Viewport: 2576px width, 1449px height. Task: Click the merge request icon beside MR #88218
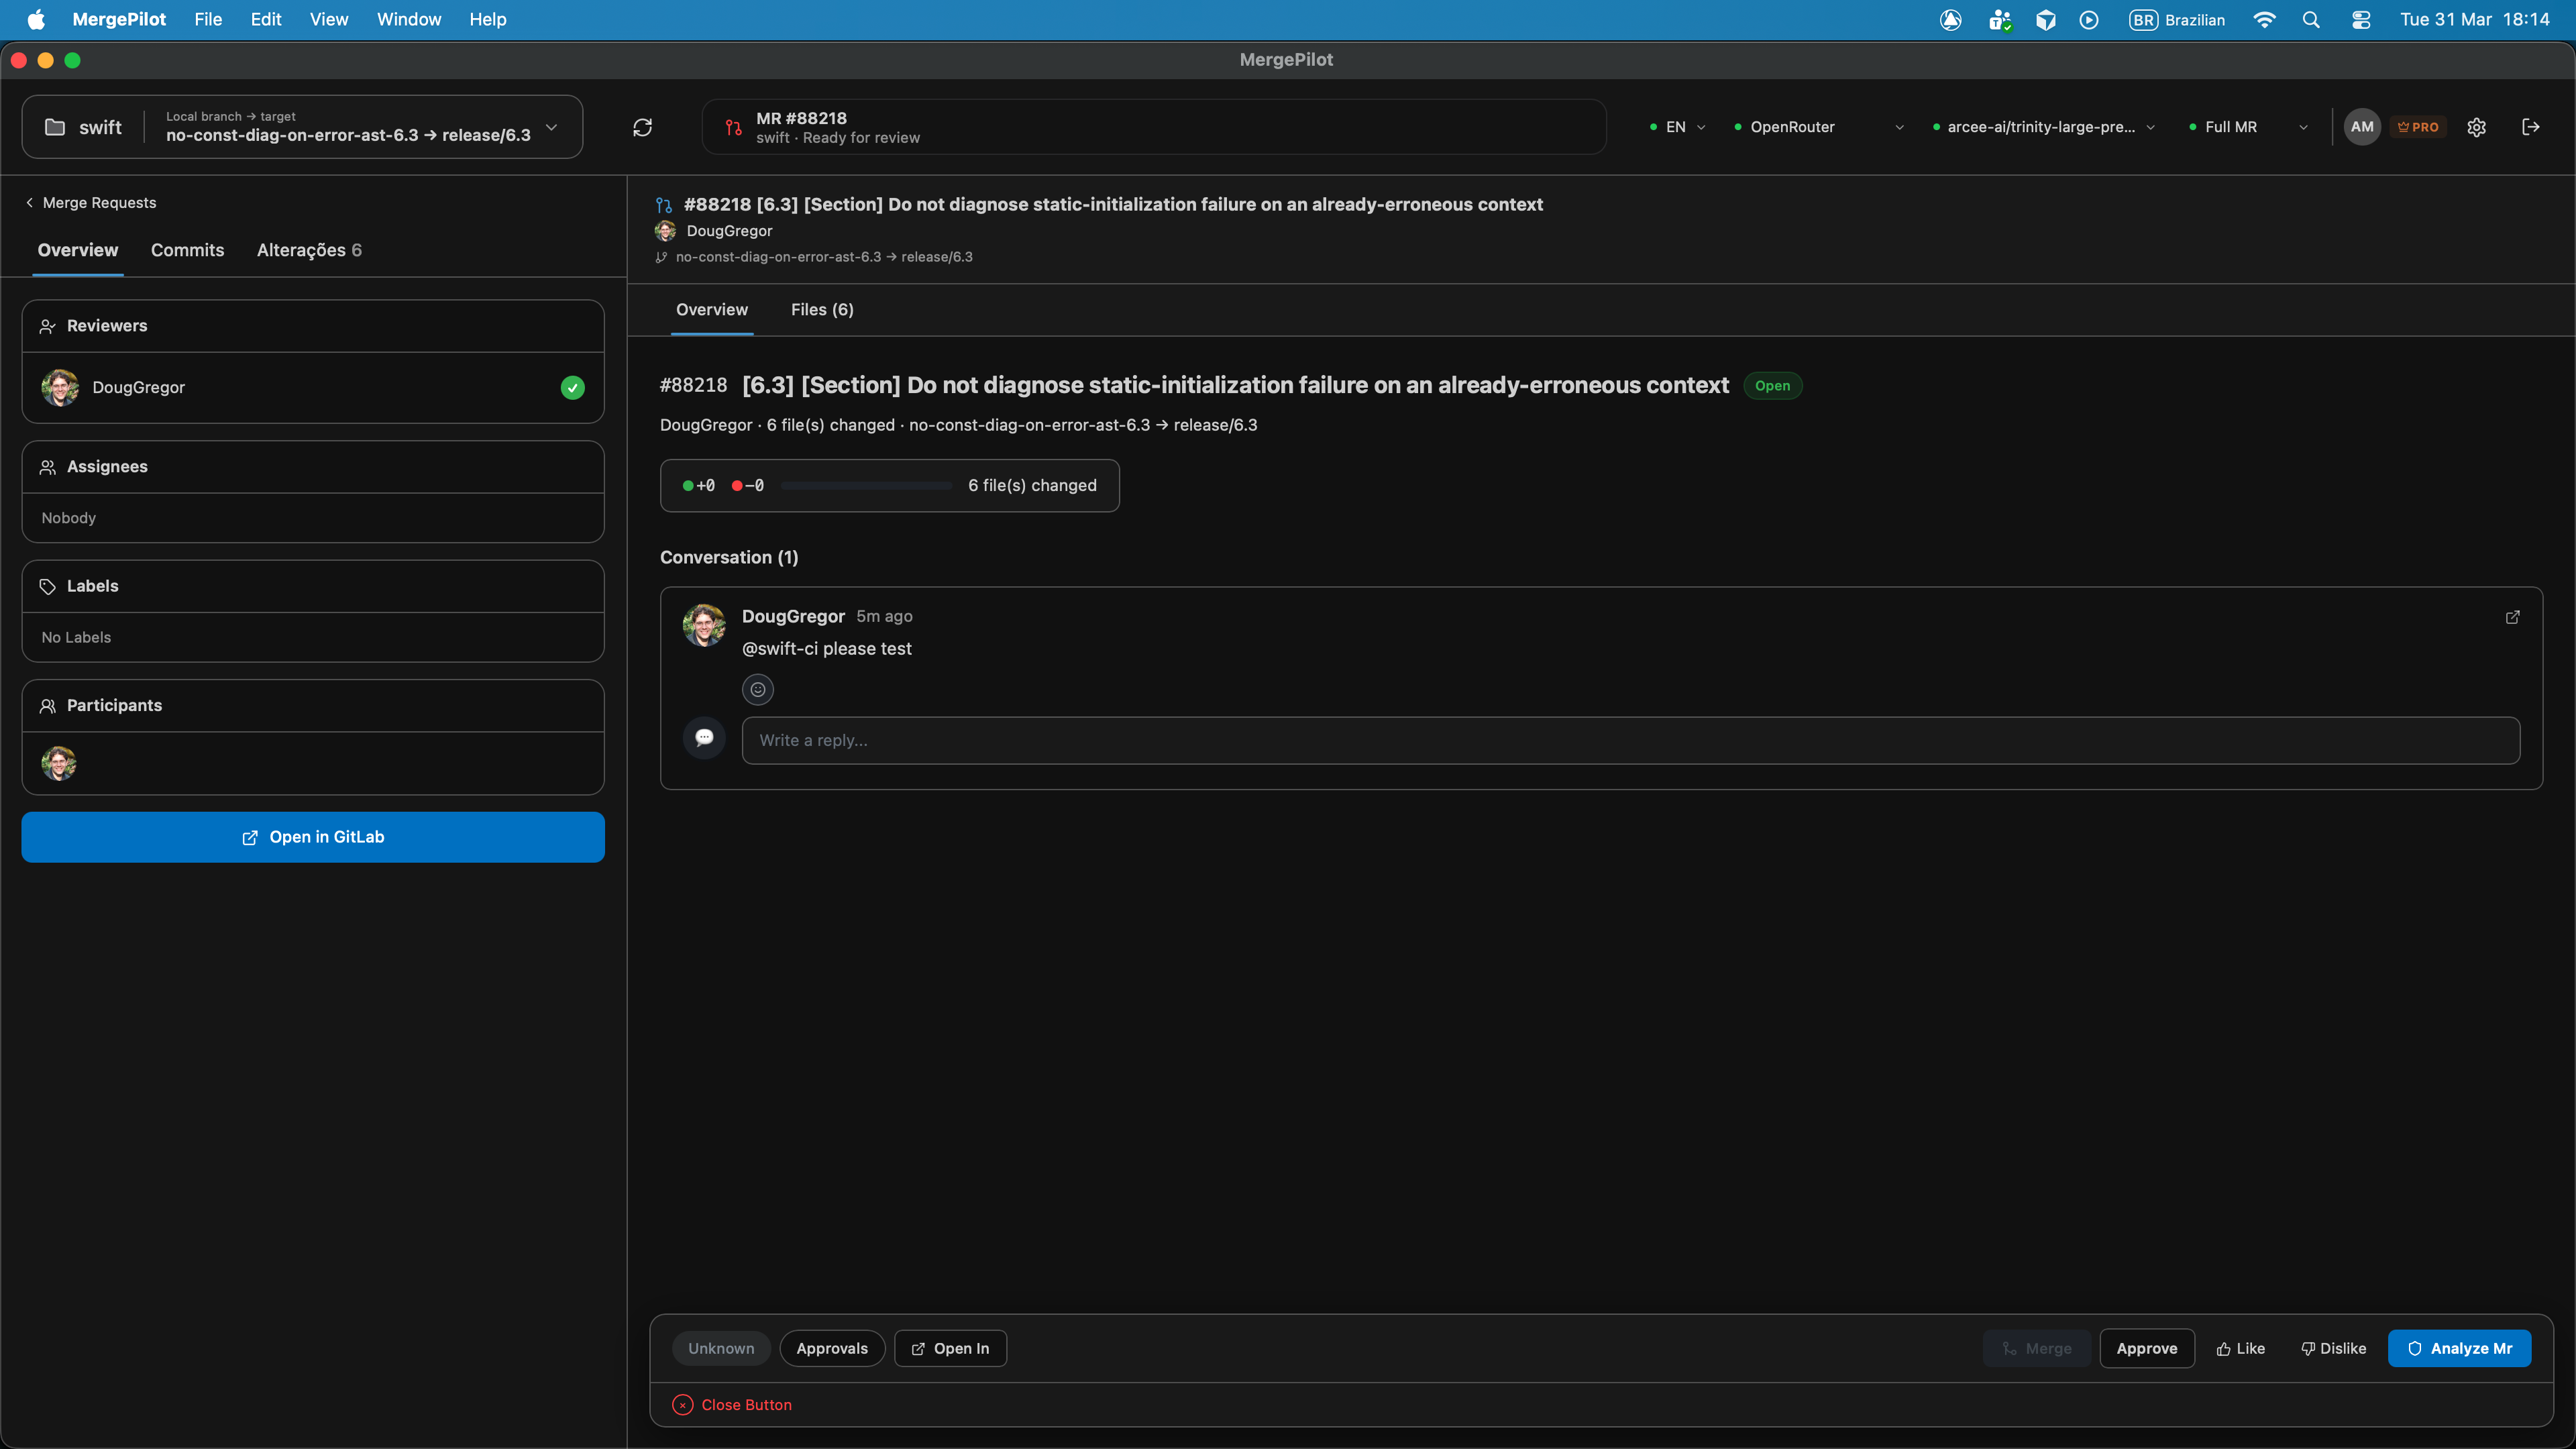tap(733, 127)
